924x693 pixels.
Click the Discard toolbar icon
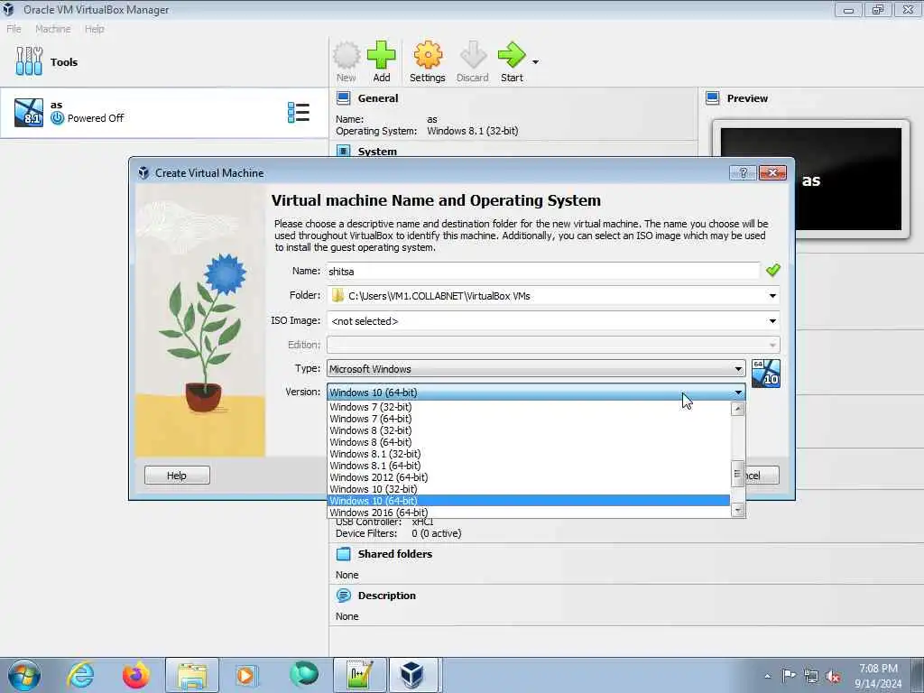click(472, 61)
